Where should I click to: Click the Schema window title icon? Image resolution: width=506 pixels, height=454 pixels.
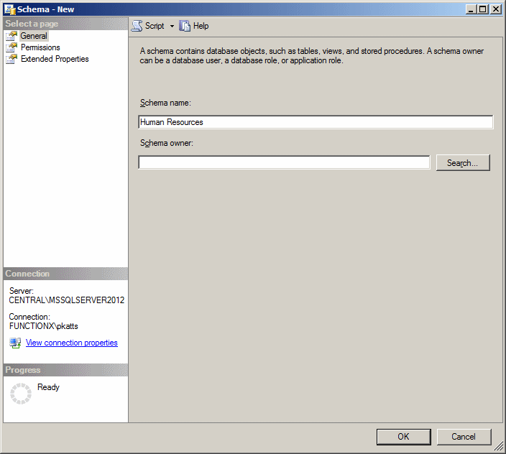click(x=9, y=9)
